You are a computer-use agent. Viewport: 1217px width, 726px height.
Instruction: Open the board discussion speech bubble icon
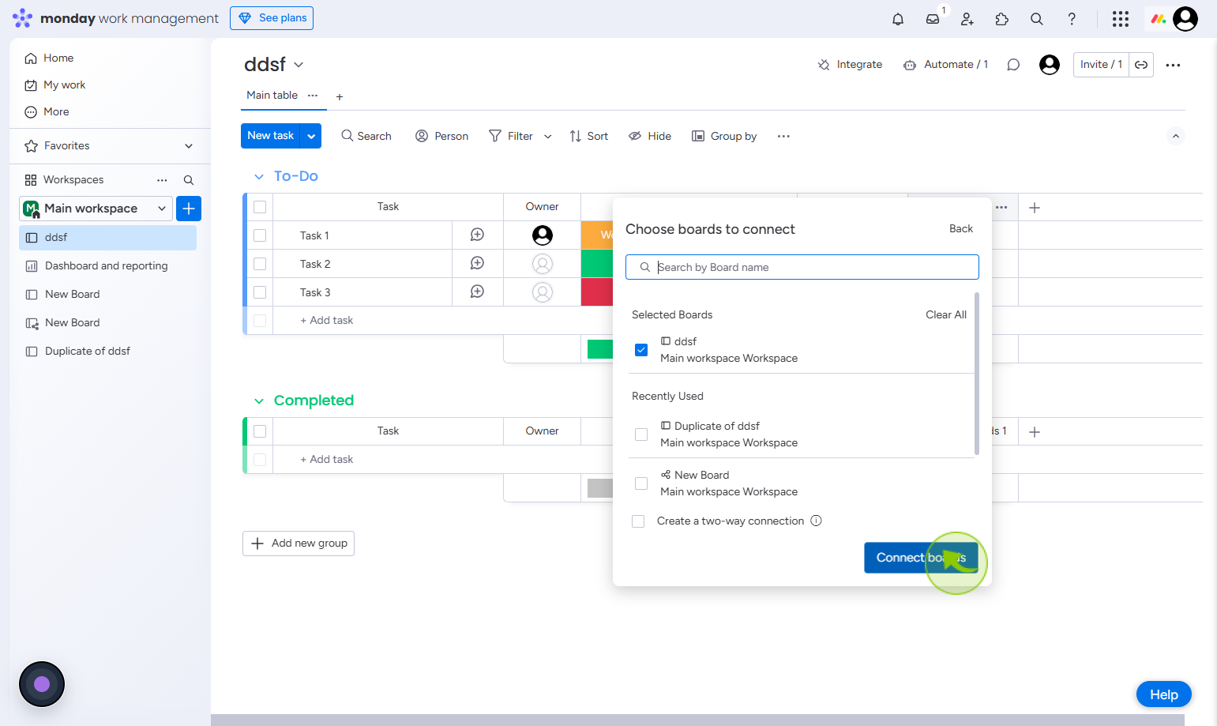click(x=1013, y=65)
